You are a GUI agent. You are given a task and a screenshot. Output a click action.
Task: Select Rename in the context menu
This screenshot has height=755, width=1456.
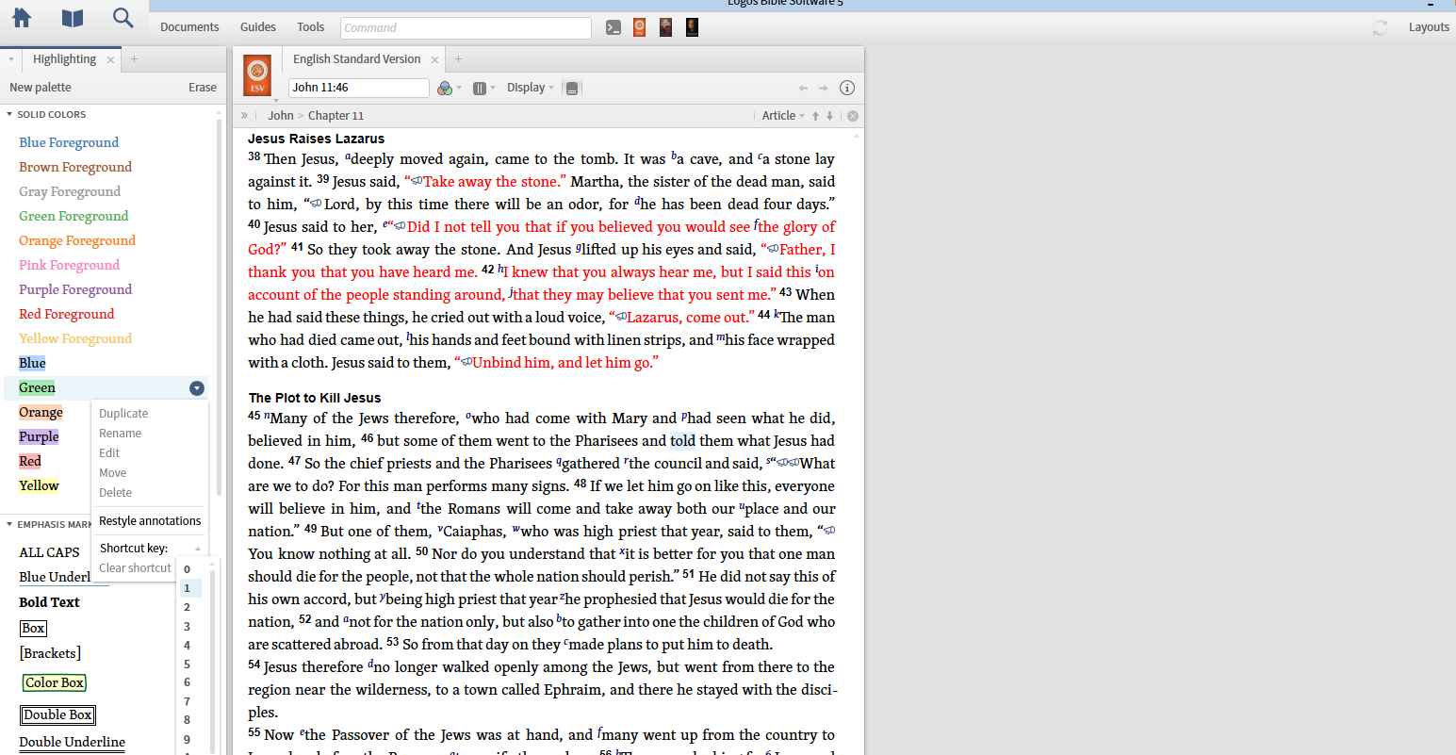[121, 434]
